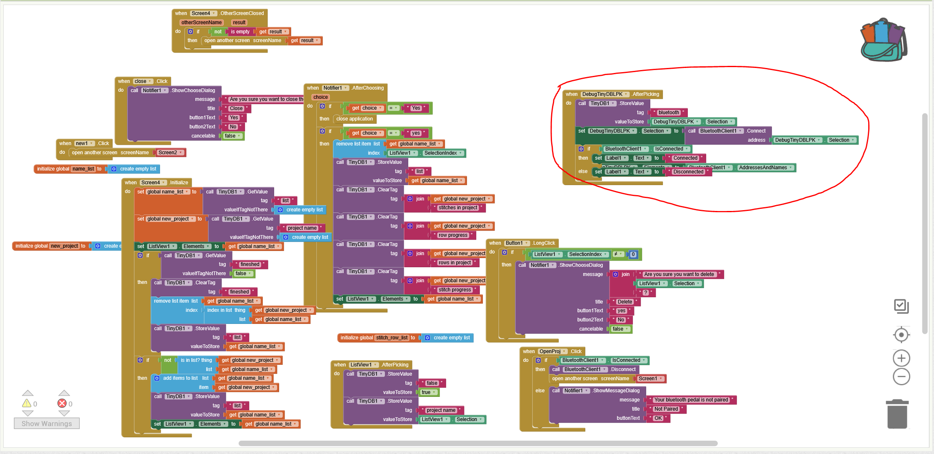Image resolution: width=934 pixels, height=454 pixels.
Task: Toggle cancelable false value in close.Click block
Action: click(x=232, y=136)
